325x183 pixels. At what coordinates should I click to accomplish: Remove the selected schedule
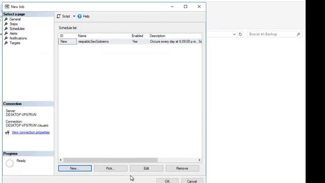pyautogui.click(x=182, y=168)
